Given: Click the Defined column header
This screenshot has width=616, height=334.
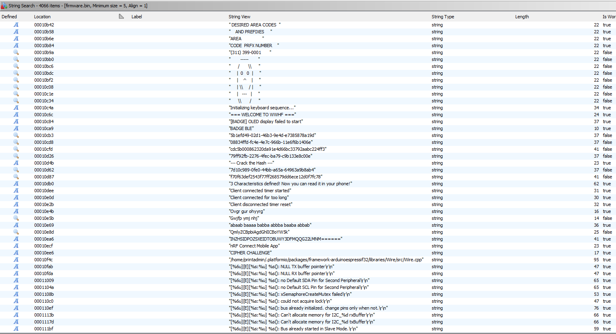Looking at the screenshot, I should coord(9,17).
